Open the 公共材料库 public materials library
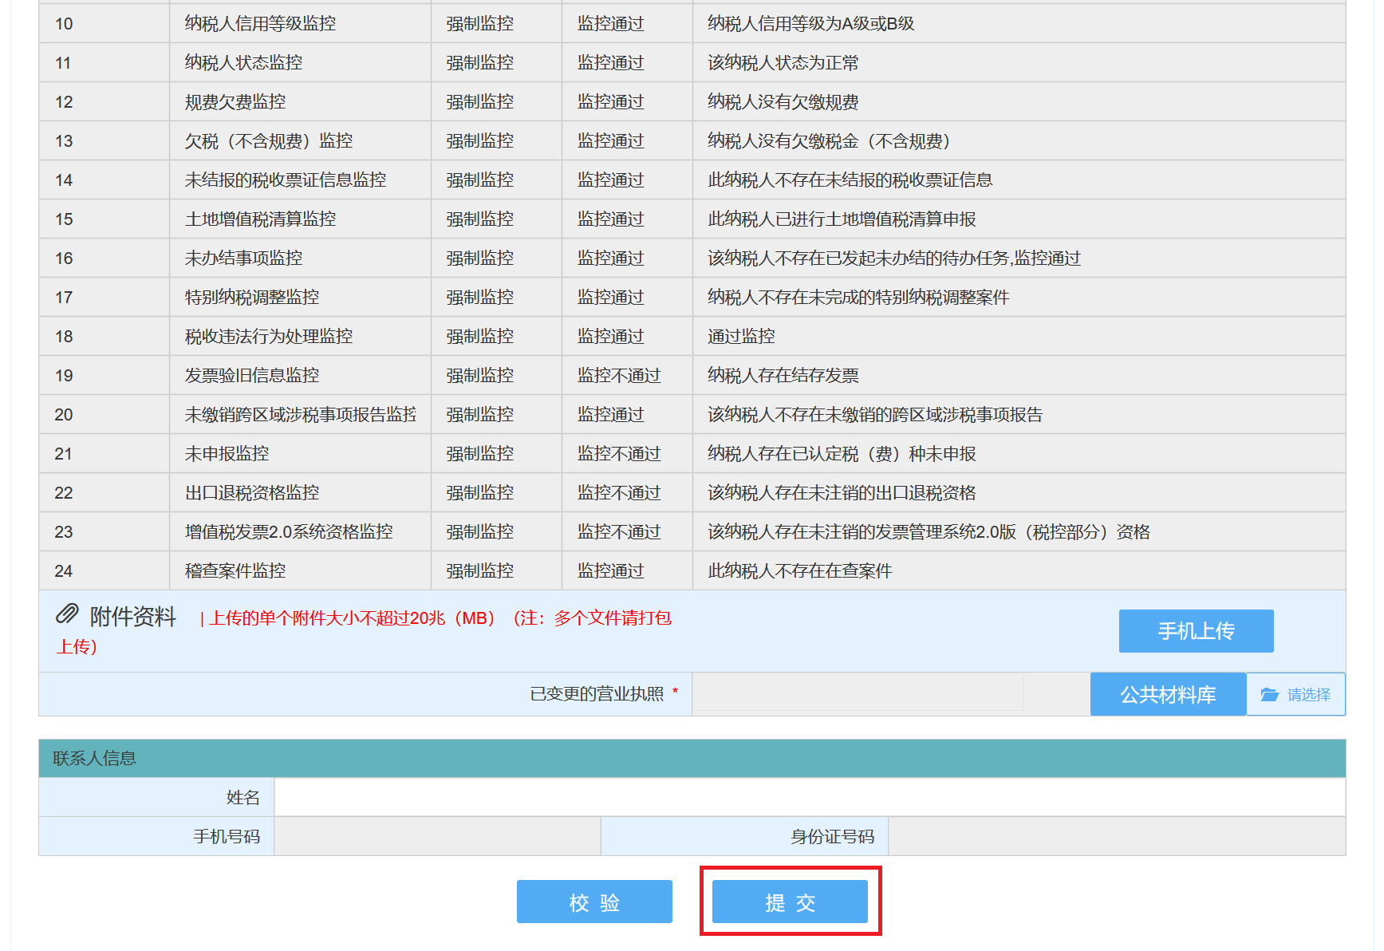 pos(1168,694)
